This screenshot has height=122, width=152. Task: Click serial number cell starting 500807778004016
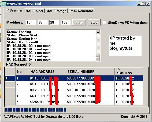click(x=90, y=84)
